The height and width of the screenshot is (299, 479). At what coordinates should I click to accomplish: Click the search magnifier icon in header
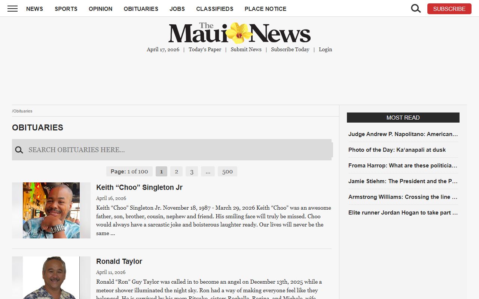point(416,9)
